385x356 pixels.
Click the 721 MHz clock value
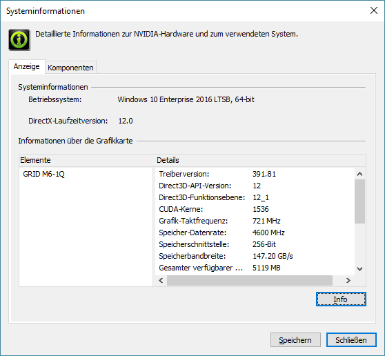pos(266,221)
